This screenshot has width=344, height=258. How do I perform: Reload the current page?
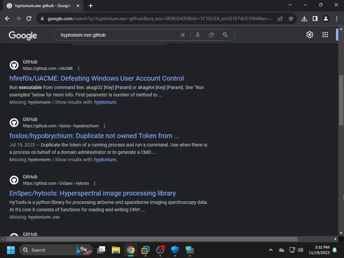(x=29, y=19)
